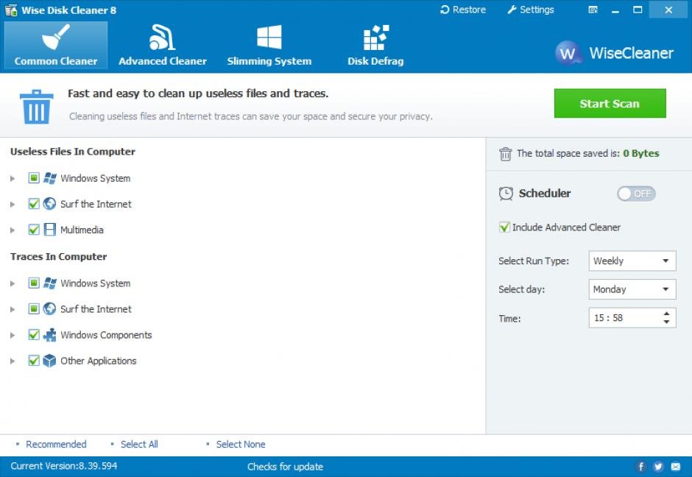Image resolution: width=692 pixels, height=477 pixels.
Task: Open the Common Cleaner tab
Action: pos(56,45)
